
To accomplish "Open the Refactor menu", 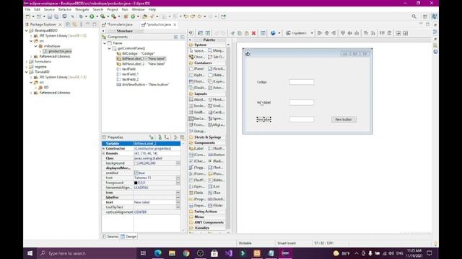I will pyautogui.click(x=65, y=9).
